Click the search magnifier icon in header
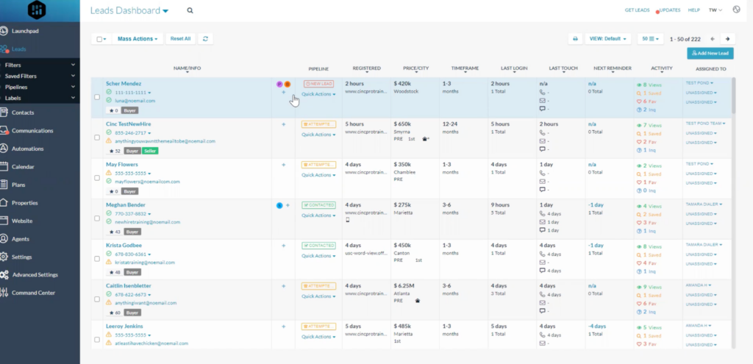The width and height of the screenshot is (753, 364). click(x=190, y=10)
